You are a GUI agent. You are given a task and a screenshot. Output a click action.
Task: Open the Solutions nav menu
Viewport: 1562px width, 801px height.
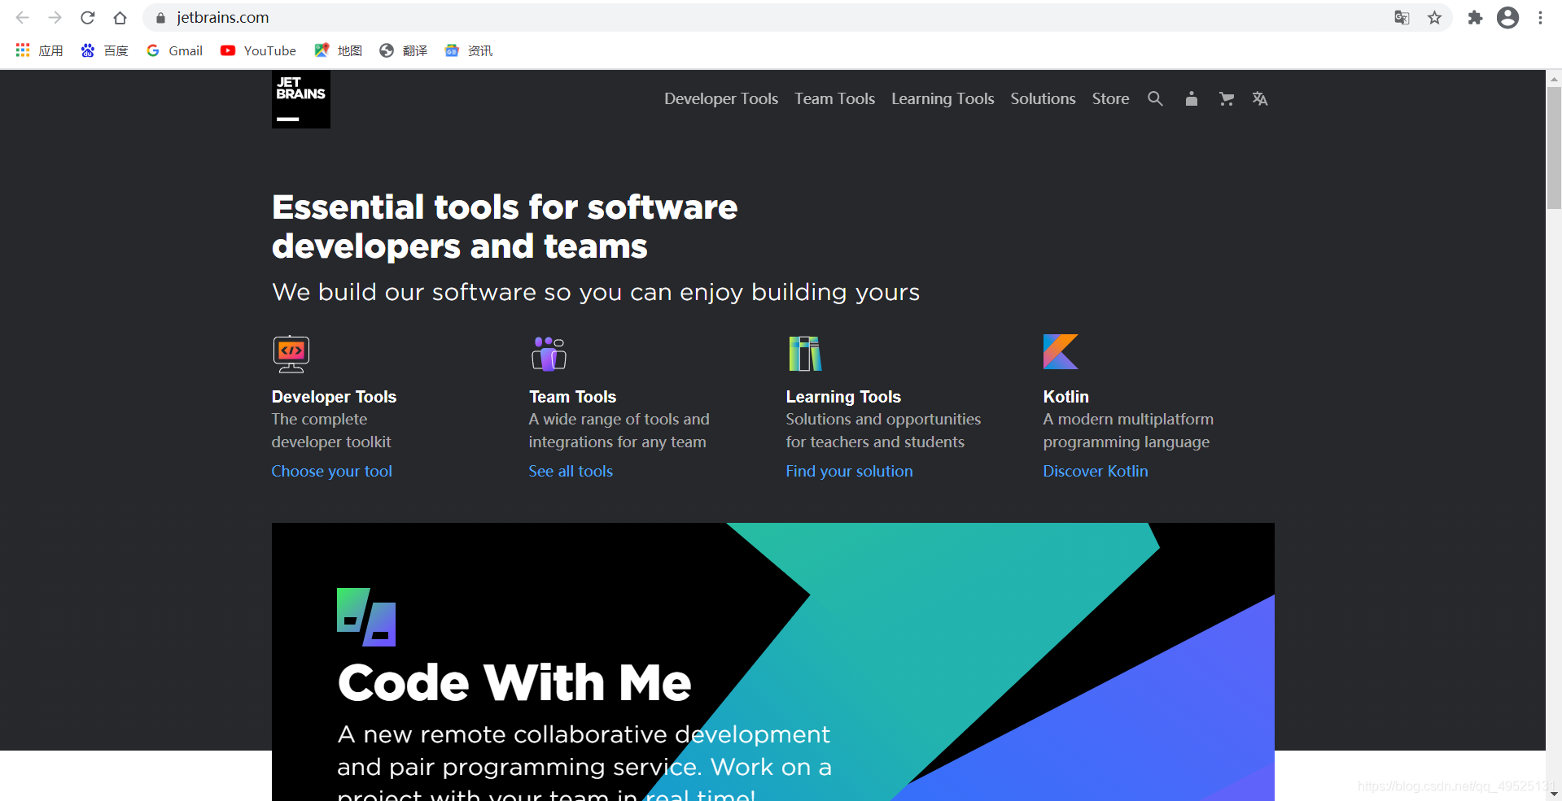(1043, 98)
